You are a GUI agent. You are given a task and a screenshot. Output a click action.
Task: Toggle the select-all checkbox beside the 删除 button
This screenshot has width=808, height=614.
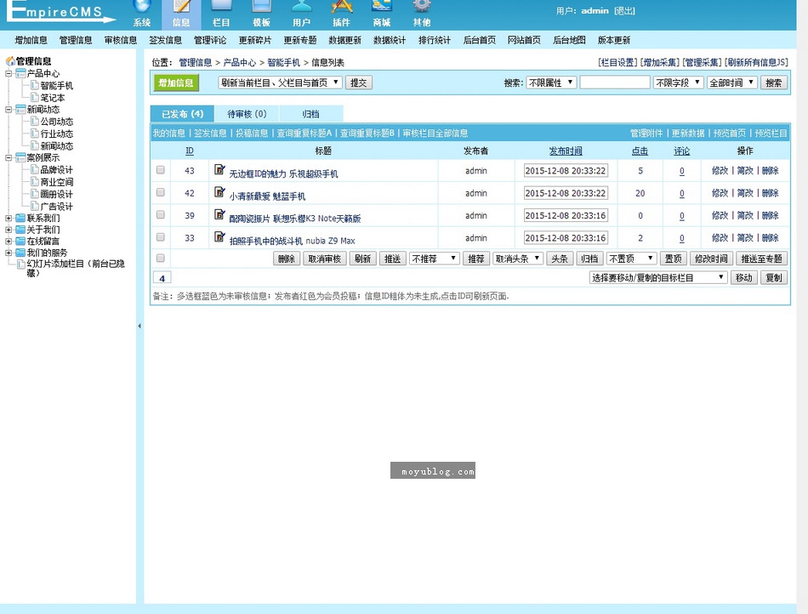coord(161,258)
